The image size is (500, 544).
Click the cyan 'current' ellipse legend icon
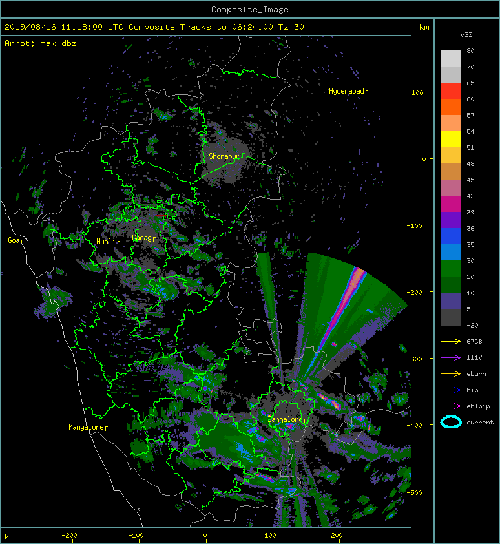pos(451,423)
